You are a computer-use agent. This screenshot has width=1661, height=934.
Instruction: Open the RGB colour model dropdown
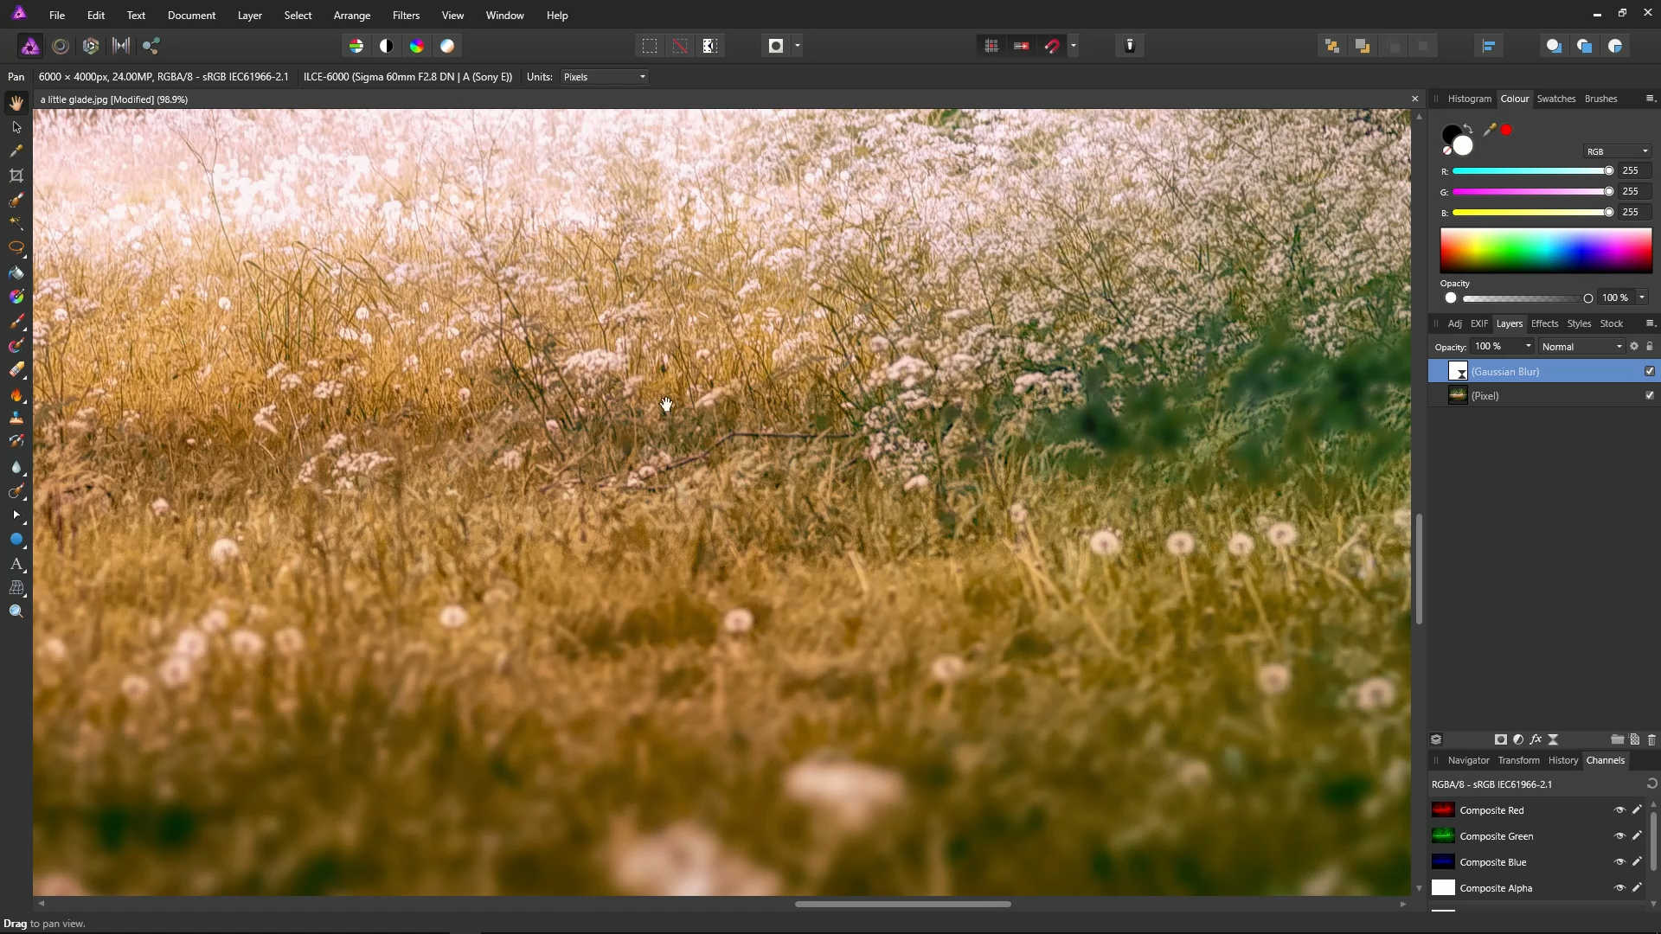pyautogui.click(x=1616, y=151)
